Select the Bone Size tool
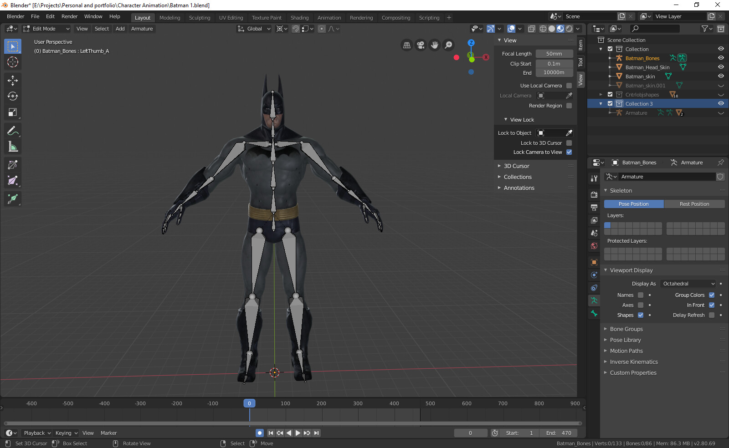The image size is (729, 448). [13, 181]
